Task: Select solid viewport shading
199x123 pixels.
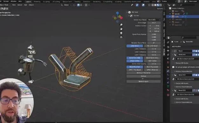Action: 155,5
